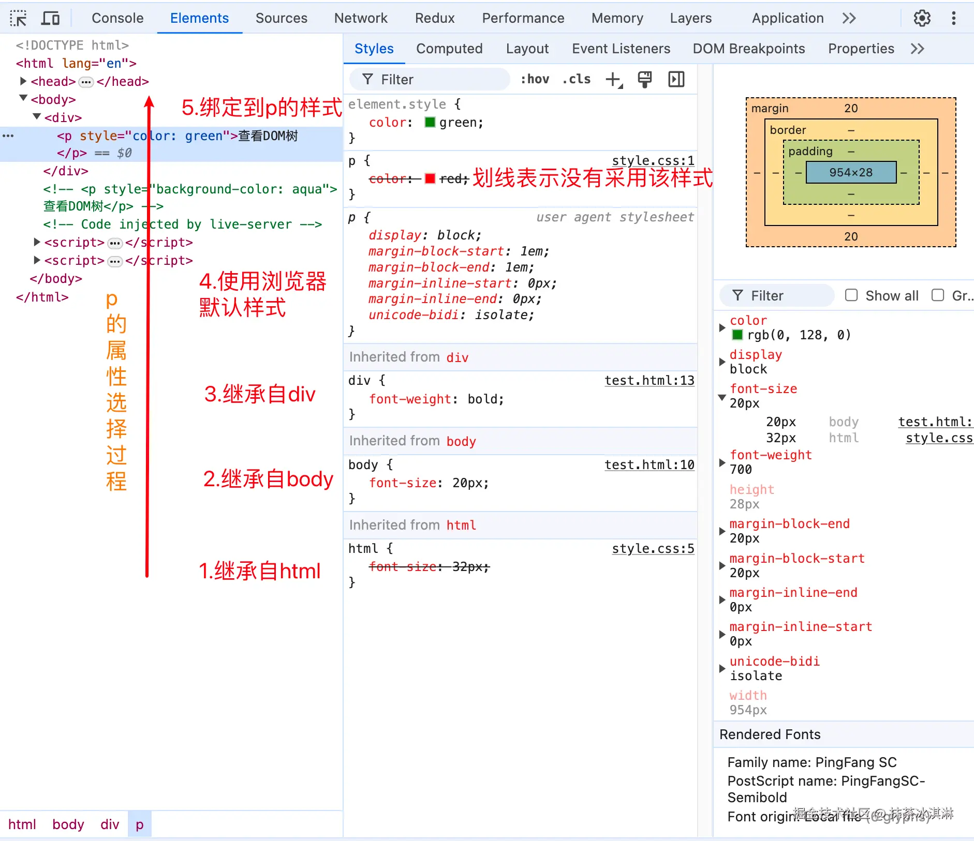
Task: Open the Layers panel
Action: 691,18
